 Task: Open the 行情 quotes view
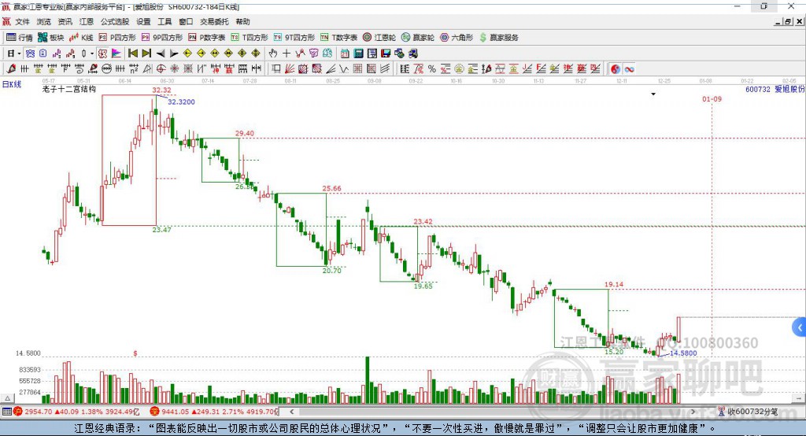20,38
